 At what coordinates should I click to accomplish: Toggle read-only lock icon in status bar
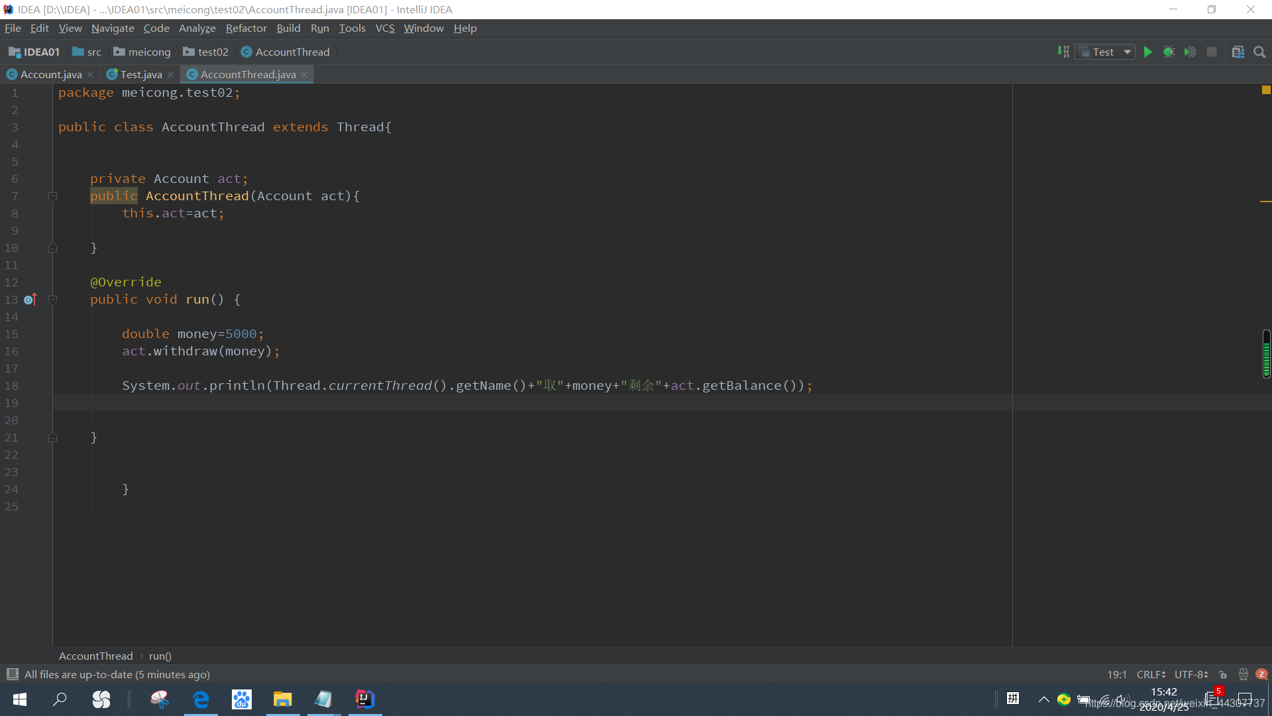[x=1223, y=674]
